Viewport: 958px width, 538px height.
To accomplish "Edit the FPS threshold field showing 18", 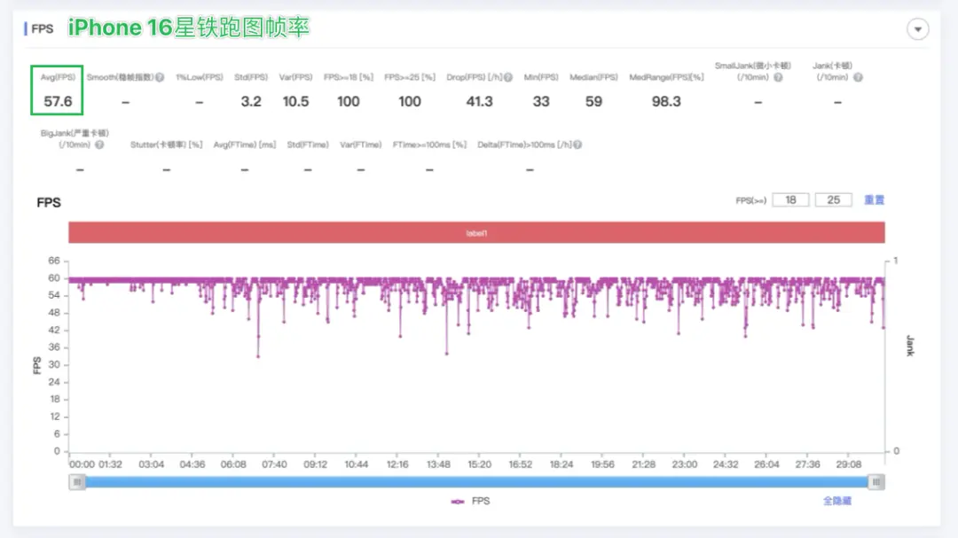I will click(790, 200).
